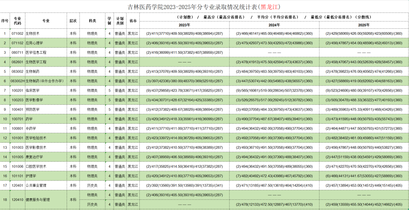Click 历史类 in the 健康服务与管理 row

click(93, 204)
